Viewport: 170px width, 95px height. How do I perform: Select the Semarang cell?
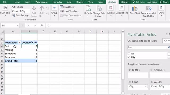[13, 54]
